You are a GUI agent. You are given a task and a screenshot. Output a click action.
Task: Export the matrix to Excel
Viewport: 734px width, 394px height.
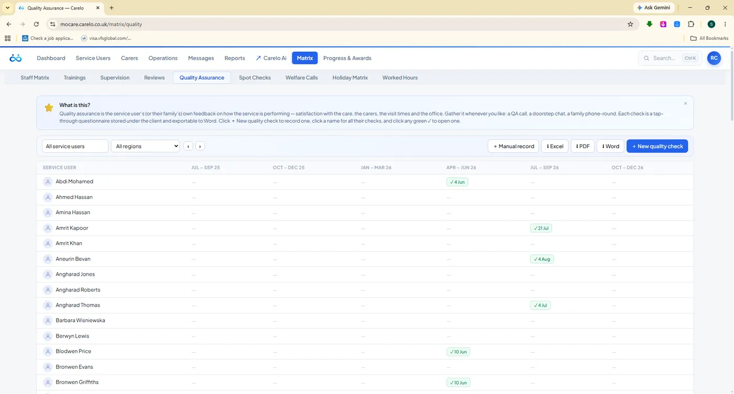555,147
